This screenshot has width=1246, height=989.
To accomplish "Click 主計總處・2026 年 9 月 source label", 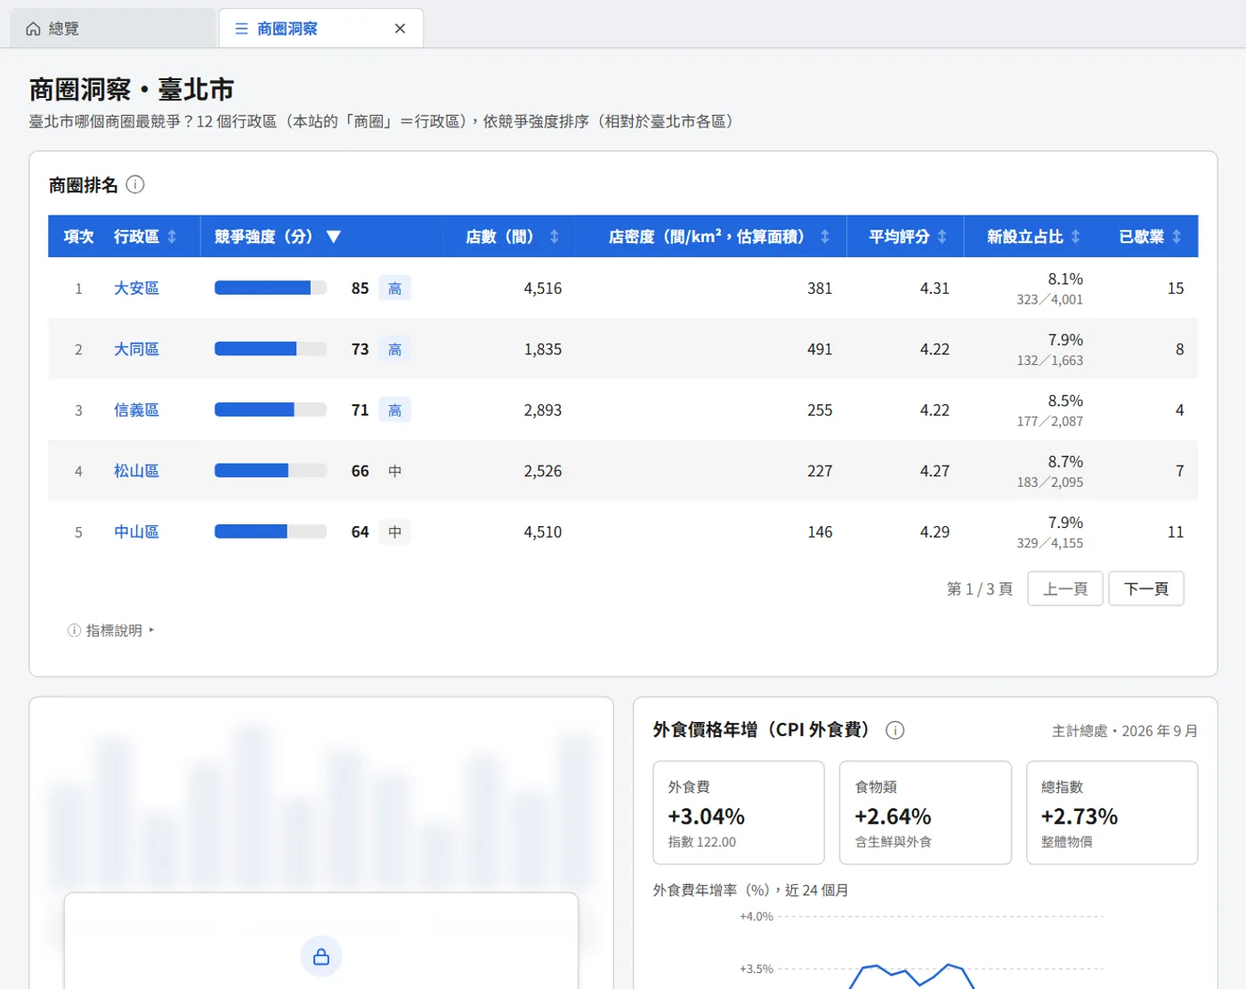I will [1125, 731].
